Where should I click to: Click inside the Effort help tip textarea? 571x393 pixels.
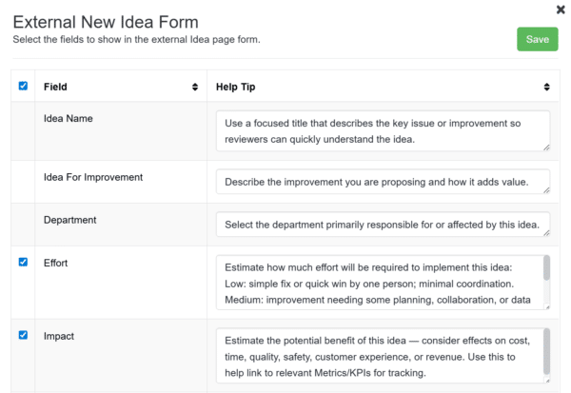click(376, 282)
